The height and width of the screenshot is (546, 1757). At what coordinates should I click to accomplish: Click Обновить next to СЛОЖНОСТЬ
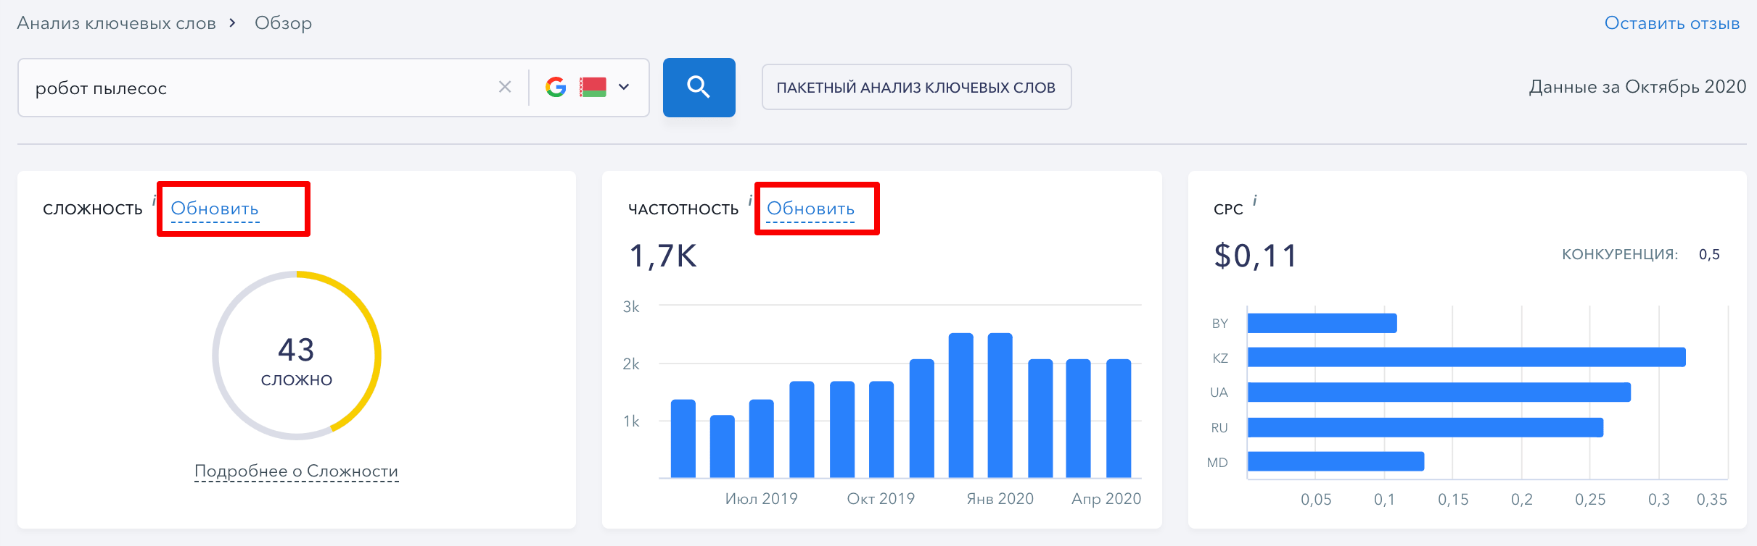pyautogui.click(x=215, y=209)
